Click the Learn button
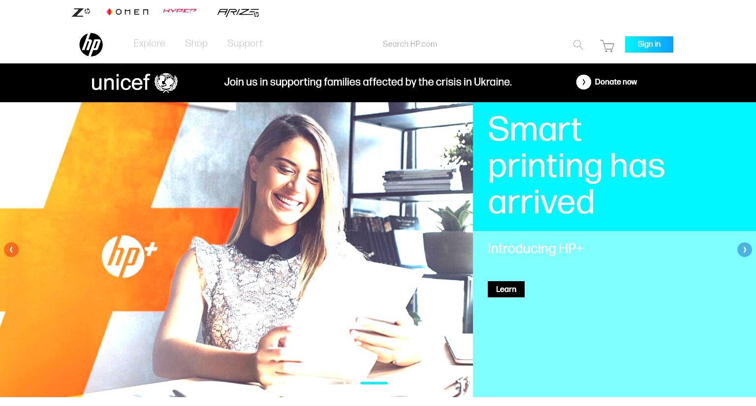Image resolution: width=756 pixels, height=406 pixels. pos(506,289)
